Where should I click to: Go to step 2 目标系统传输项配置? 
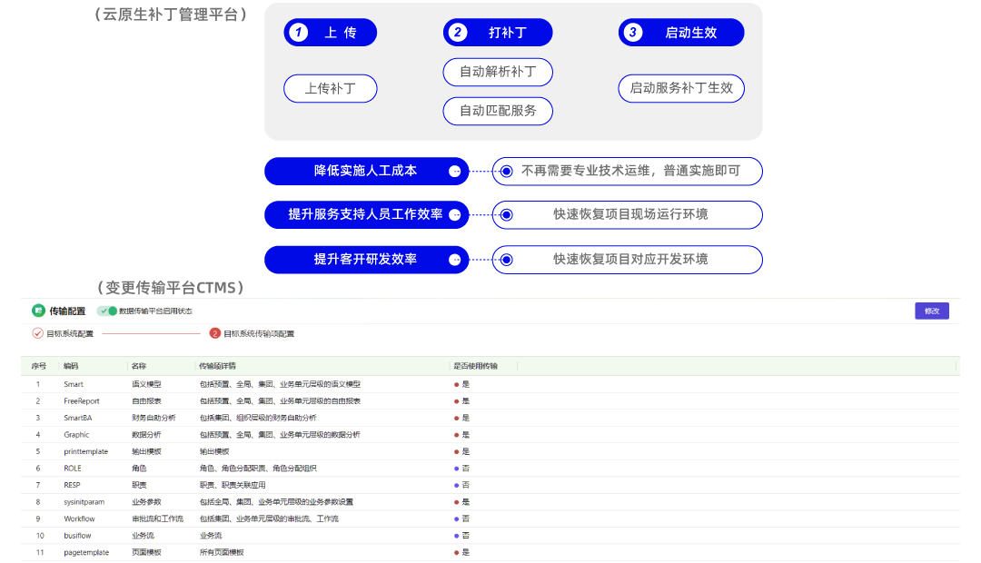point(215,333)
